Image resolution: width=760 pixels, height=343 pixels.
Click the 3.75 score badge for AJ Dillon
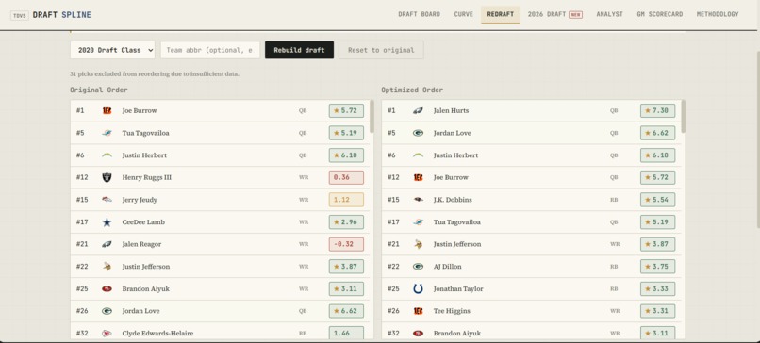coord(657,267)
